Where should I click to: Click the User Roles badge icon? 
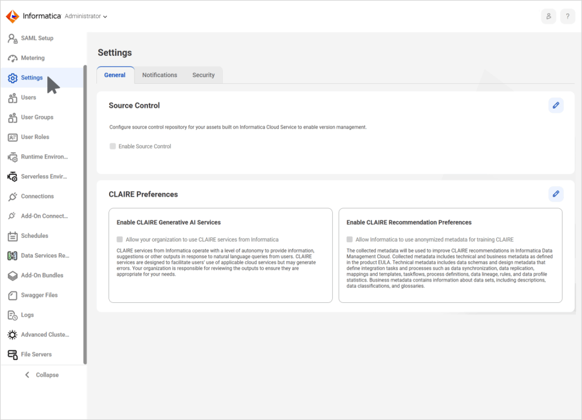tap(13, 138)
